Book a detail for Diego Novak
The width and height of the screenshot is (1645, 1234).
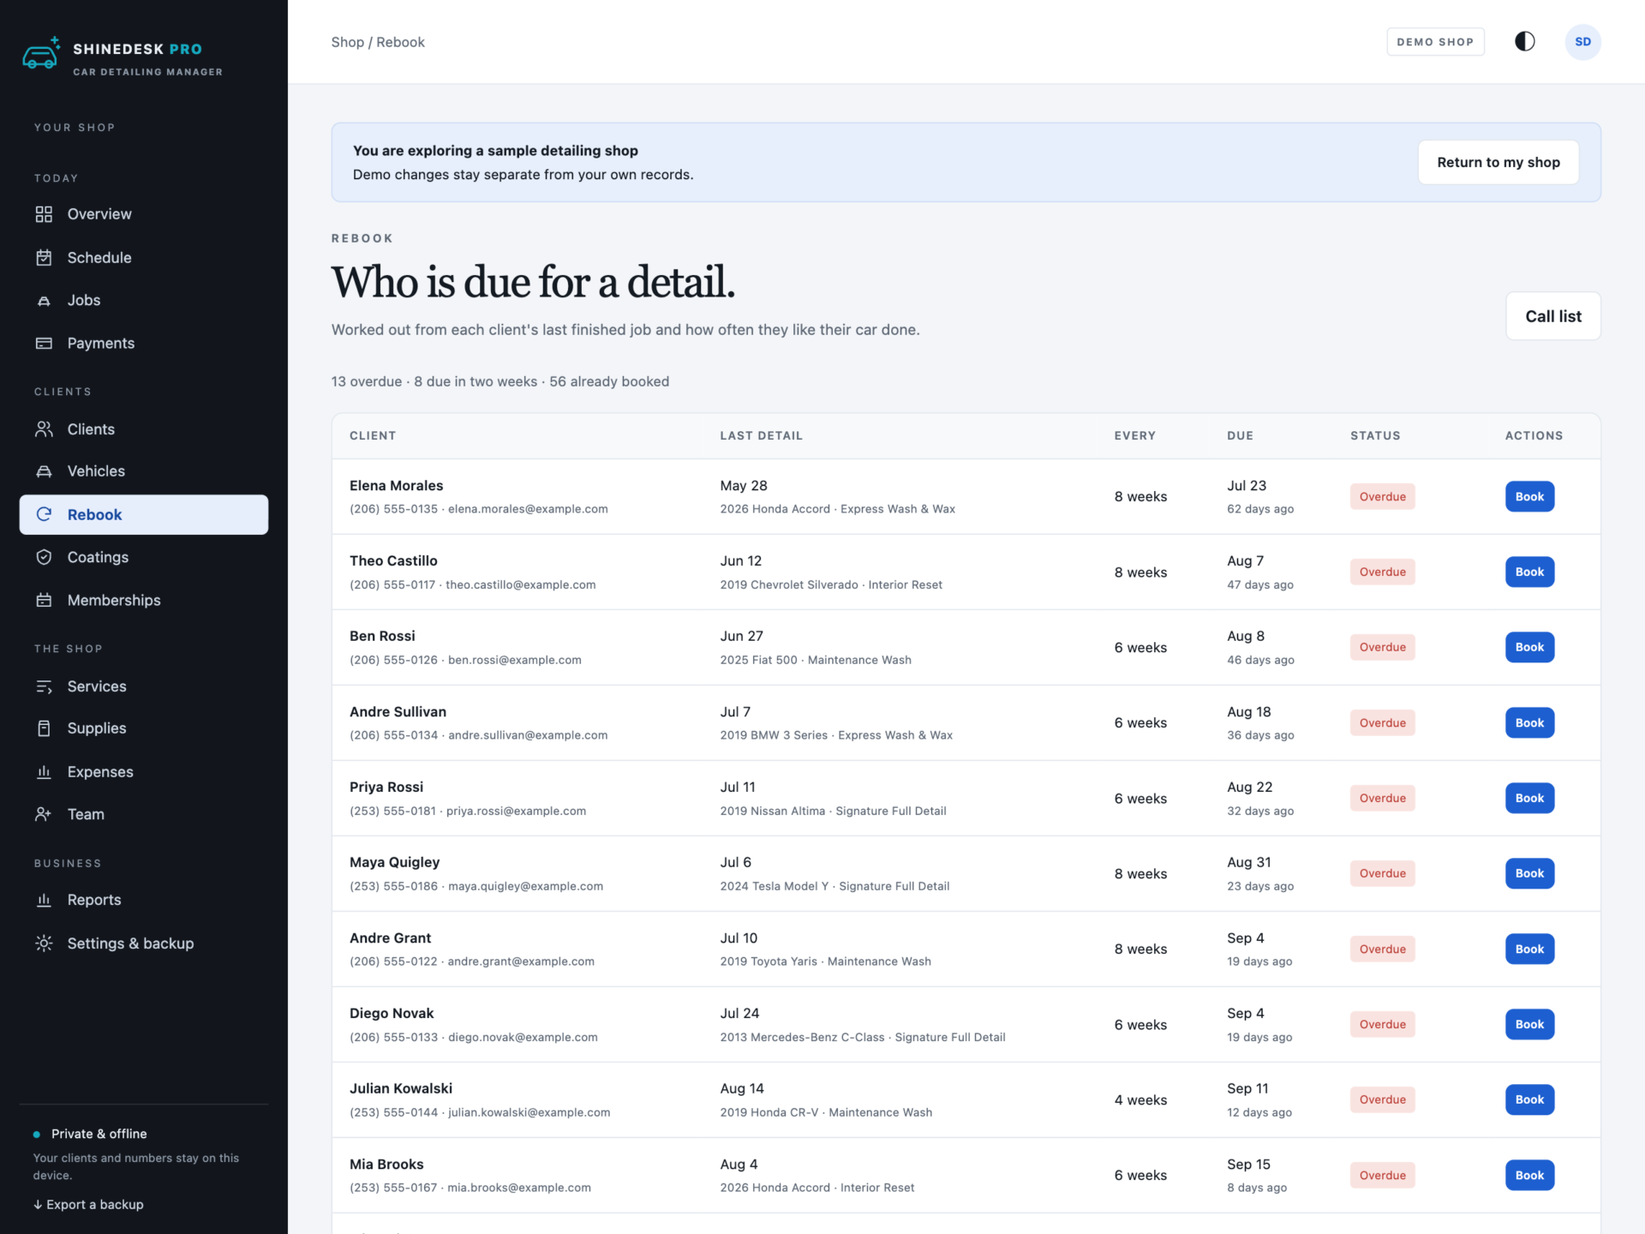tap(1529, 1024)
